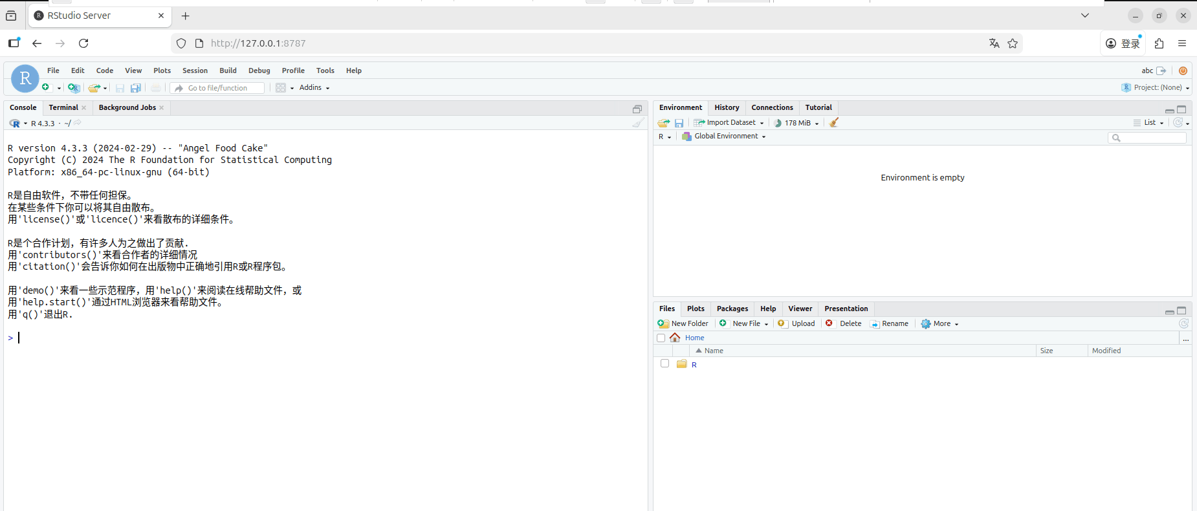Click the save workspace disk icon in Environment
This screenshot has width=1197, height=511.
point(679,123)
